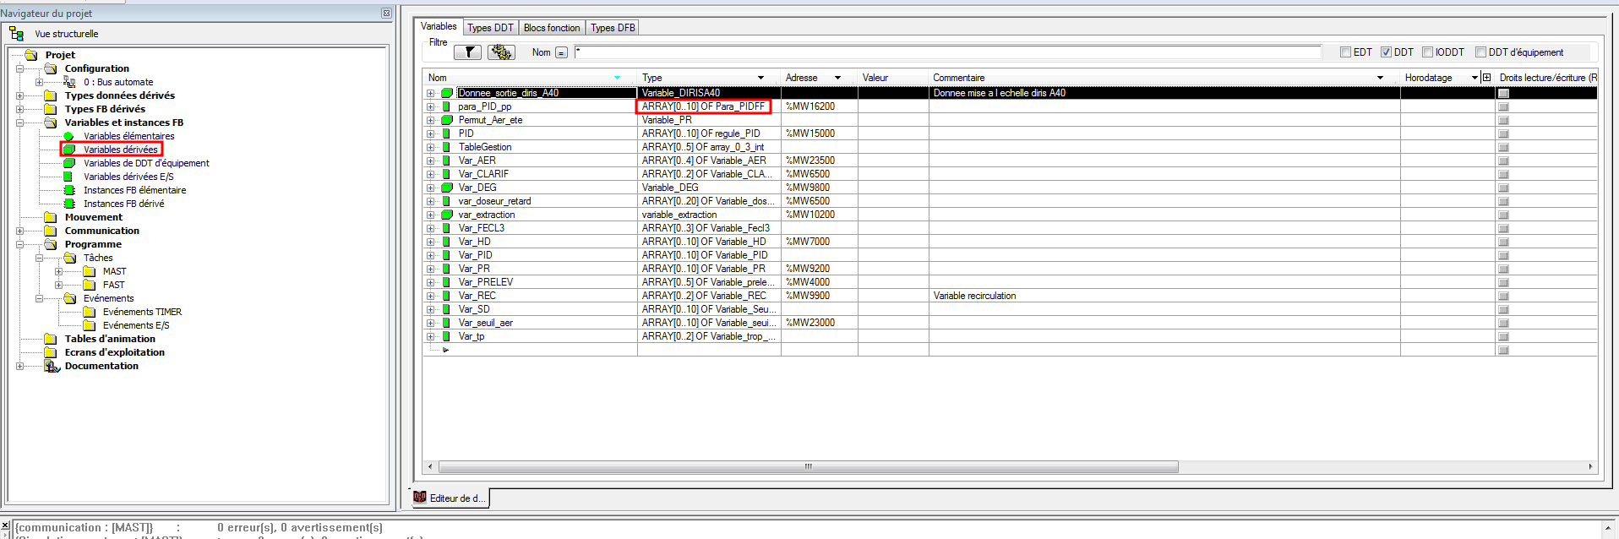The width and height of the screenshot is (1619, 539).
Task: Enable the EDT filter checkbox
Action: [1345, 52]
